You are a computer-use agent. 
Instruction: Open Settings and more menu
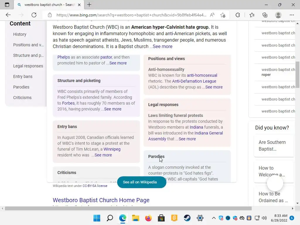(292, 15)
